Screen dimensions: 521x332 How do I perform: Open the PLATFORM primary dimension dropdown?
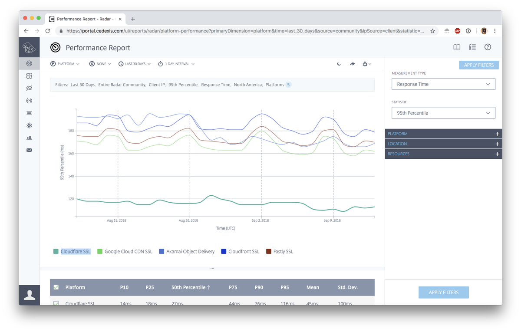coord(65,64)
